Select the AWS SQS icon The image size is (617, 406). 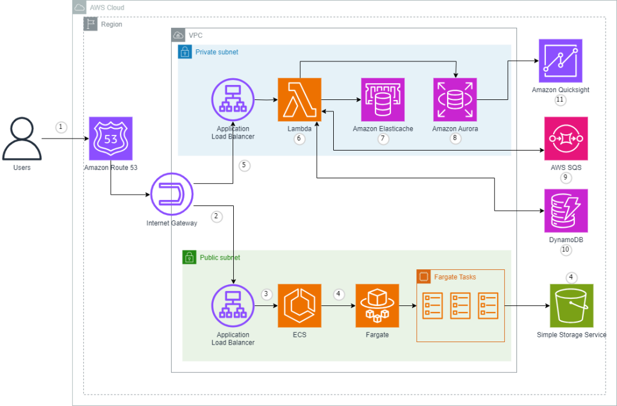click(565, 139)
